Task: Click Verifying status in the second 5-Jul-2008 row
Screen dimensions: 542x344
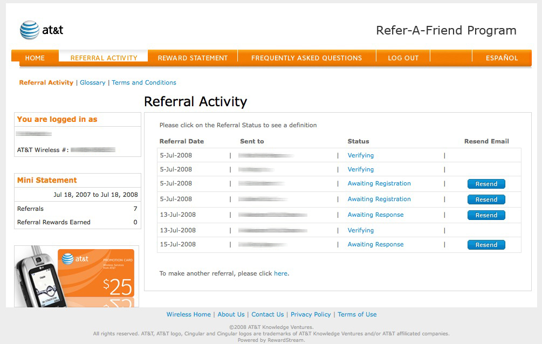Action: [361, 169]
